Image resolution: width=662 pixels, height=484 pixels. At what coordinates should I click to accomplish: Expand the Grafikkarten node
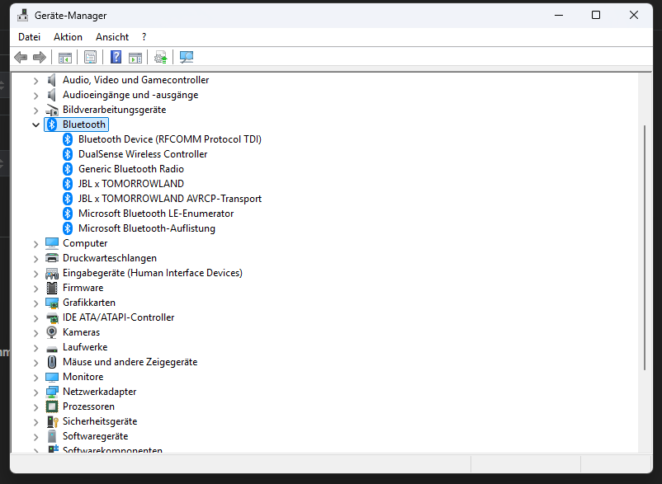click(x=35, y=303)
